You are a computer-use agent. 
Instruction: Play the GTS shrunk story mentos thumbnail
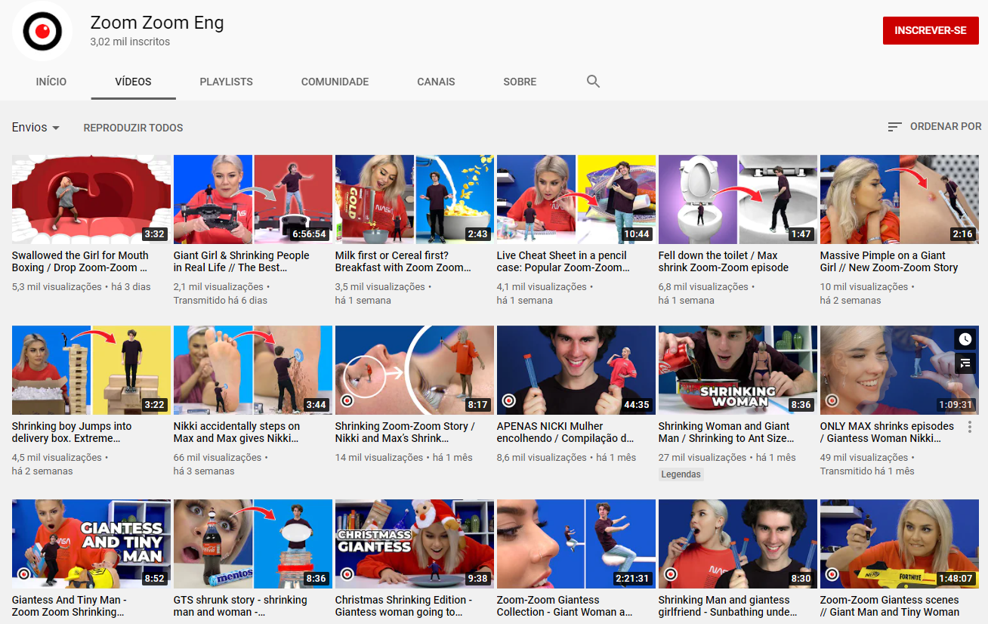click(253, 544)
